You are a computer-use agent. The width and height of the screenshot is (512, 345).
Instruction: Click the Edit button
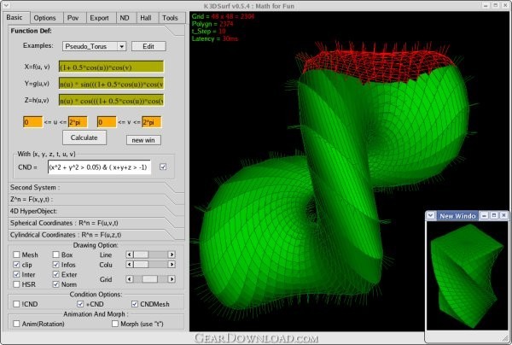pyautogui.click(x=148, y=46)
